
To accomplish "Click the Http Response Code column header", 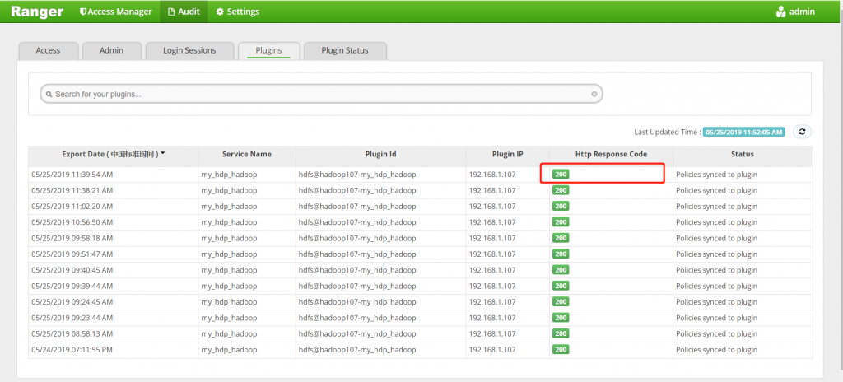I will point(611,154).
